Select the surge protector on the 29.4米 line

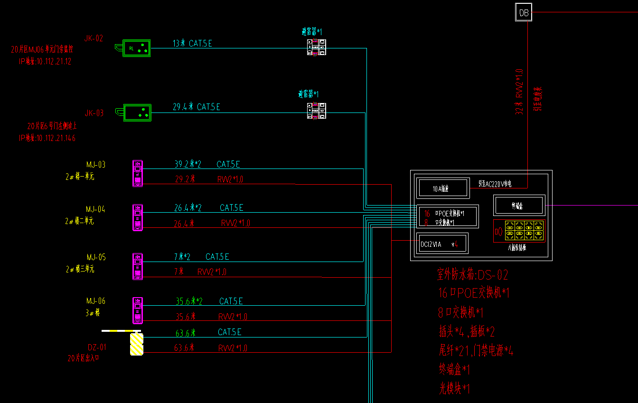pos(316,111)
